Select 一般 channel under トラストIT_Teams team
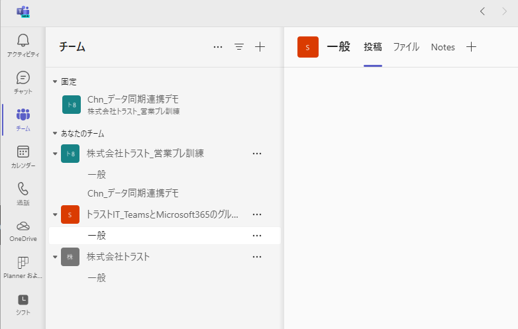518x329 pixels. pos(164,236)
